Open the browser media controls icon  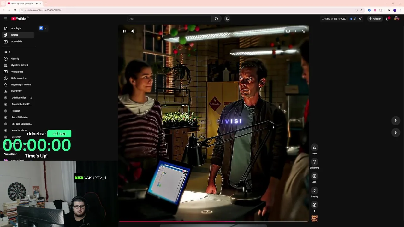tap(389, 10)
